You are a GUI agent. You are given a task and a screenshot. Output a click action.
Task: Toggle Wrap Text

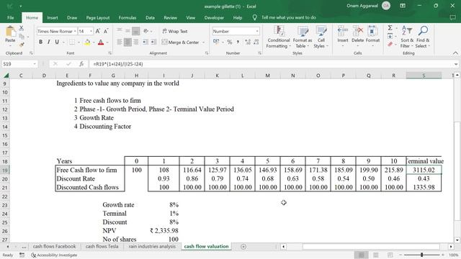click(174, 31)
